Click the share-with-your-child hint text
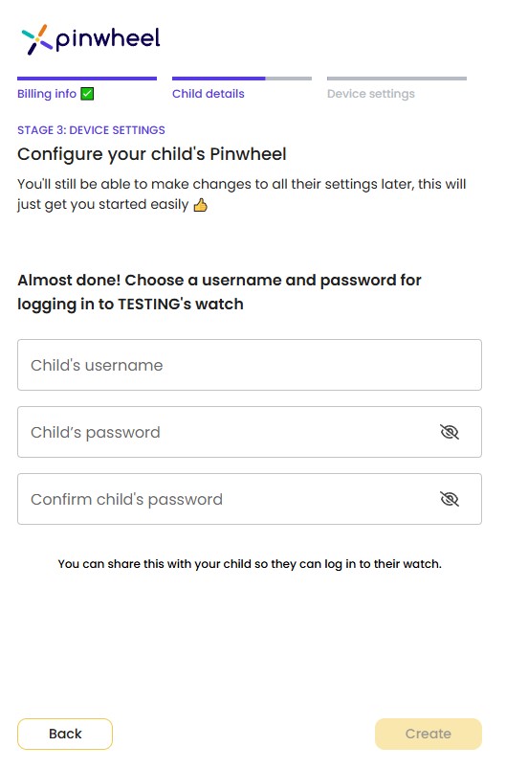 250,564
